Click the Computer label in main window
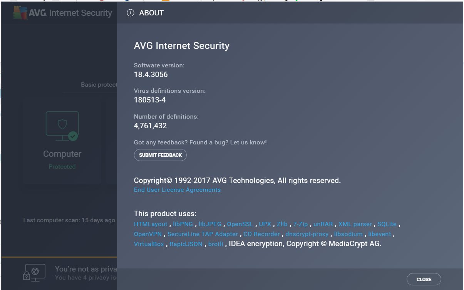464x290 pixels. click(62, 154)
